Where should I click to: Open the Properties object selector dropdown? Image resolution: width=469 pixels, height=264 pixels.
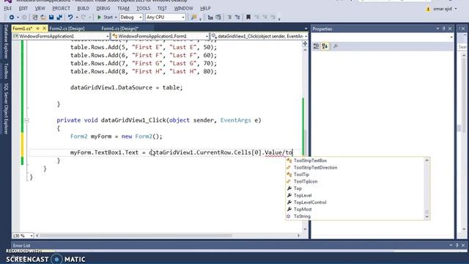(x=383, y=37)
